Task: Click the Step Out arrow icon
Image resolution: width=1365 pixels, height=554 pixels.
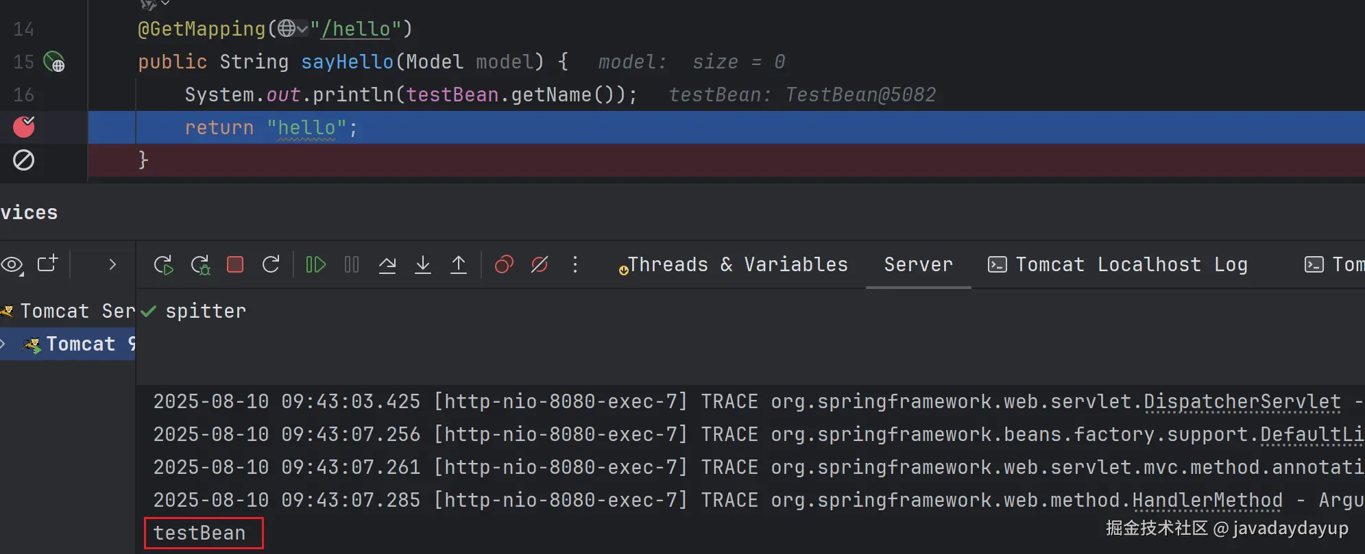Action: [459, 264]
